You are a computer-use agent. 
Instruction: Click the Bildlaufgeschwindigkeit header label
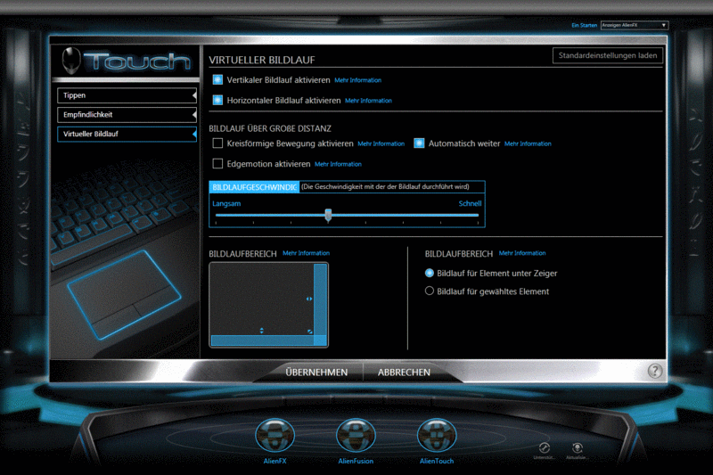click(254, 187)
